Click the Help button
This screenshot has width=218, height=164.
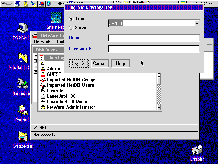point(121,64)
